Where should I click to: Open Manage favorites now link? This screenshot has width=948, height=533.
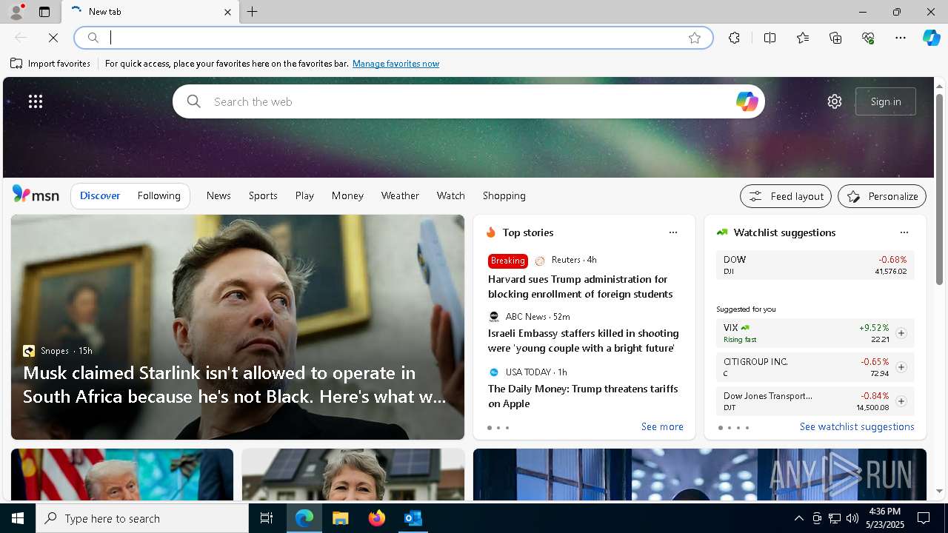click(395, 64)
